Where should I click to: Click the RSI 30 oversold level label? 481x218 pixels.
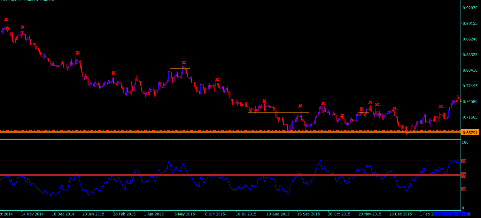coord(464,189)
